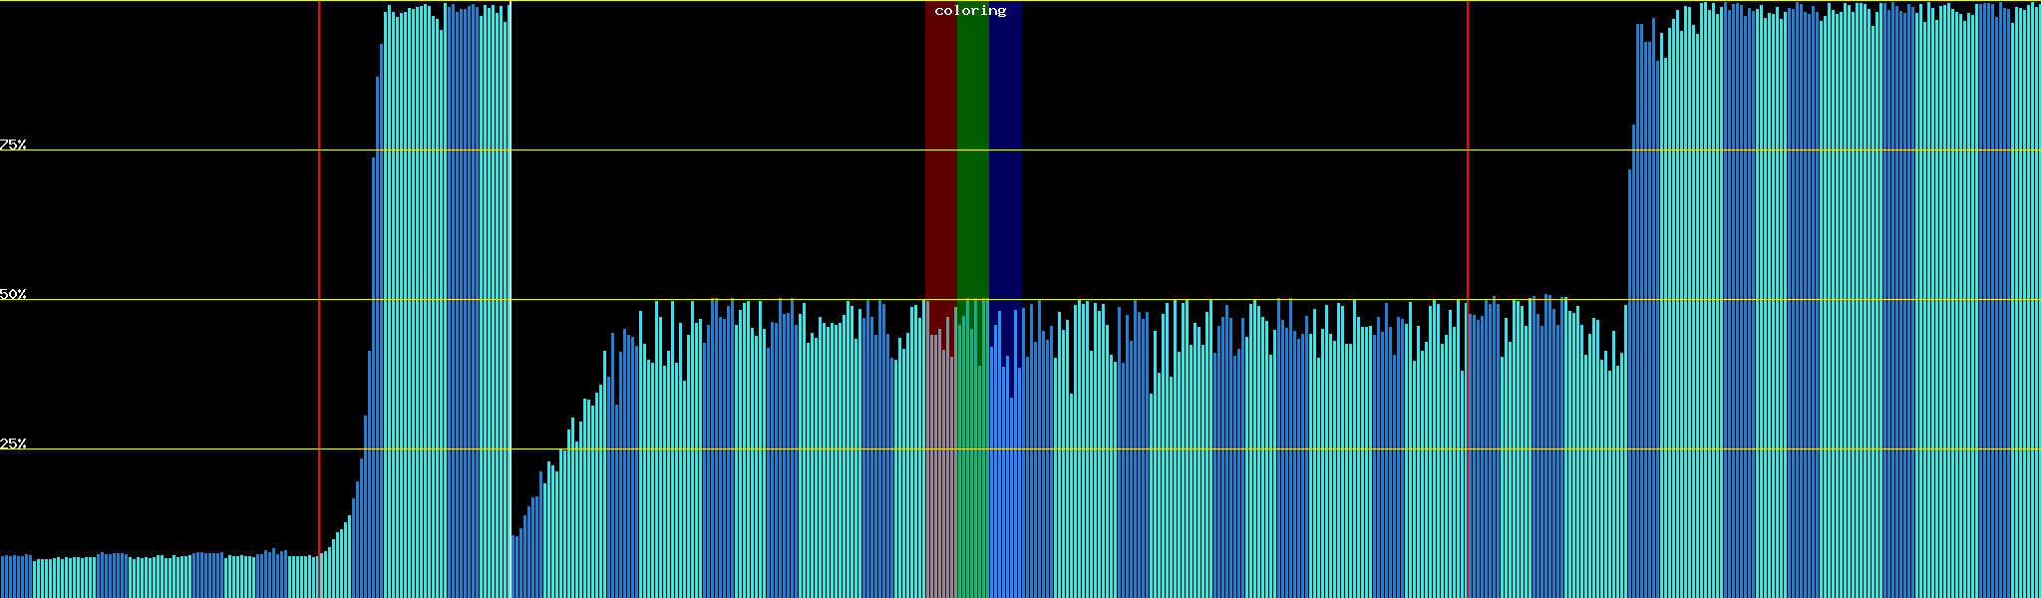The width and height of the screenshot is (2042, 598).
Task: Select the dark blue coloring band
Action: (1005, 149)
